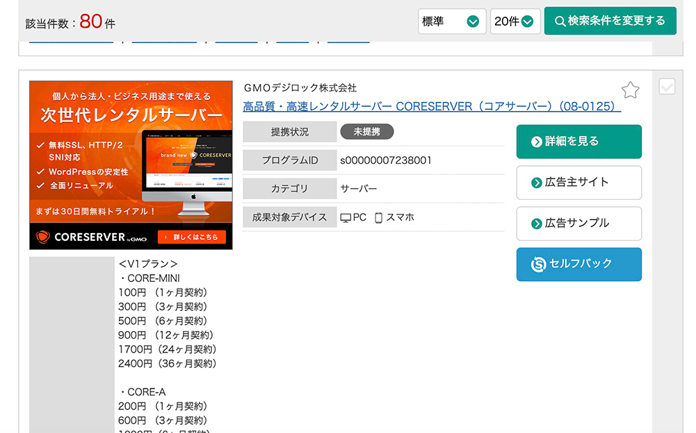Image resolution: width=696 pixels, height=433 pixels.
Task: Click the PC device monitor icon
Action: coord(346,218)
